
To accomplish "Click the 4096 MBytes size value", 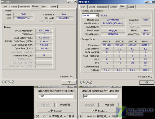I will tap(24, 18).
